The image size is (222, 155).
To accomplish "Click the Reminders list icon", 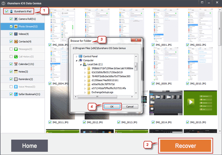I will [x=16, y=79].
